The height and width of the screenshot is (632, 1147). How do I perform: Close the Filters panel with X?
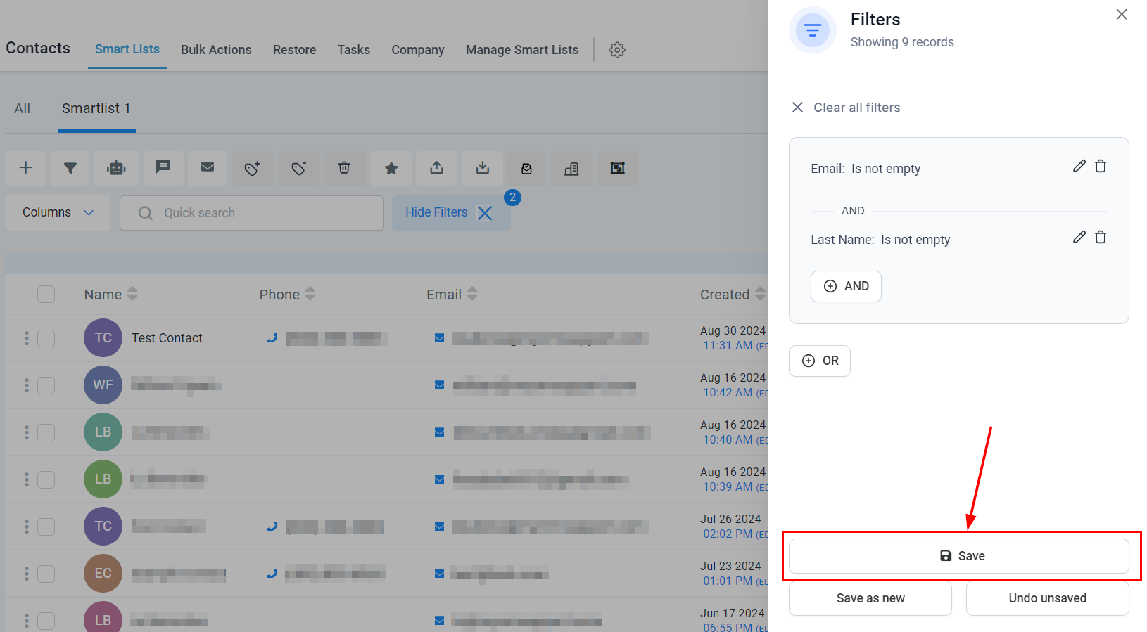click(x=1122, y=15)
